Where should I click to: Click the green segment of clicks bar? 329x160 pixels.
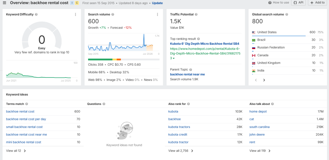pyautogui.click(x=100, y=60)
